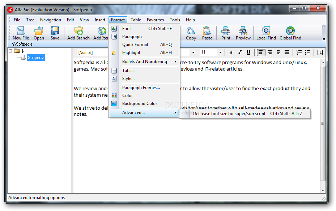This screenshot has width=336, height=211.
Task: Open the View menu
Action: (x=84, y=20)
